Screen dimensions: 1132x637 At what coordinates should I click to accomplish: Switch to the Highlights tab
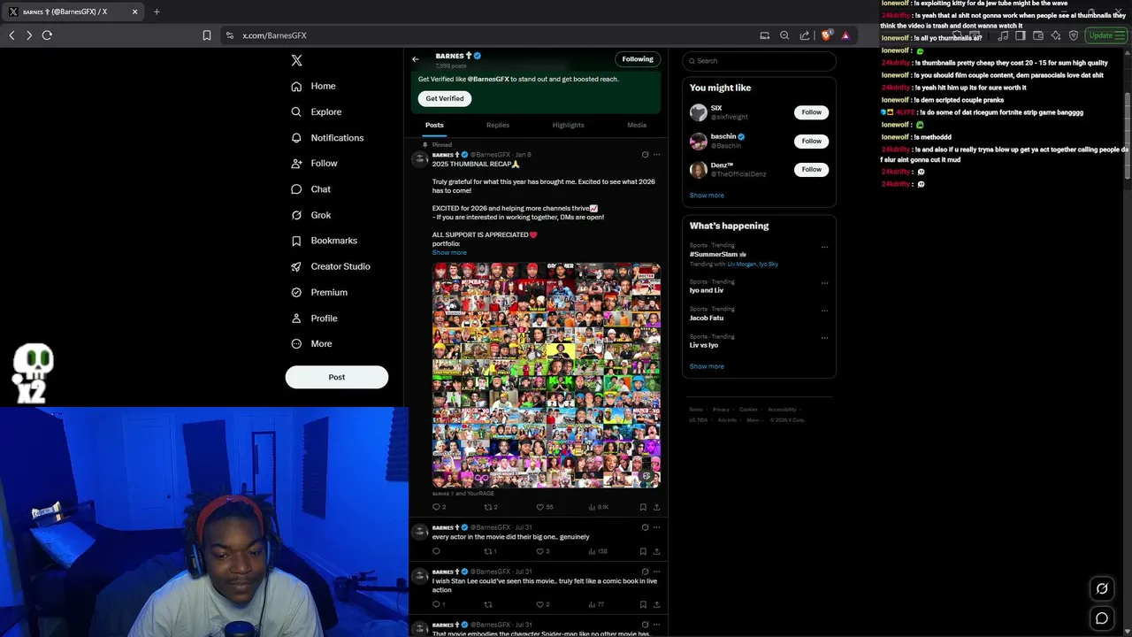pos(569,126)
